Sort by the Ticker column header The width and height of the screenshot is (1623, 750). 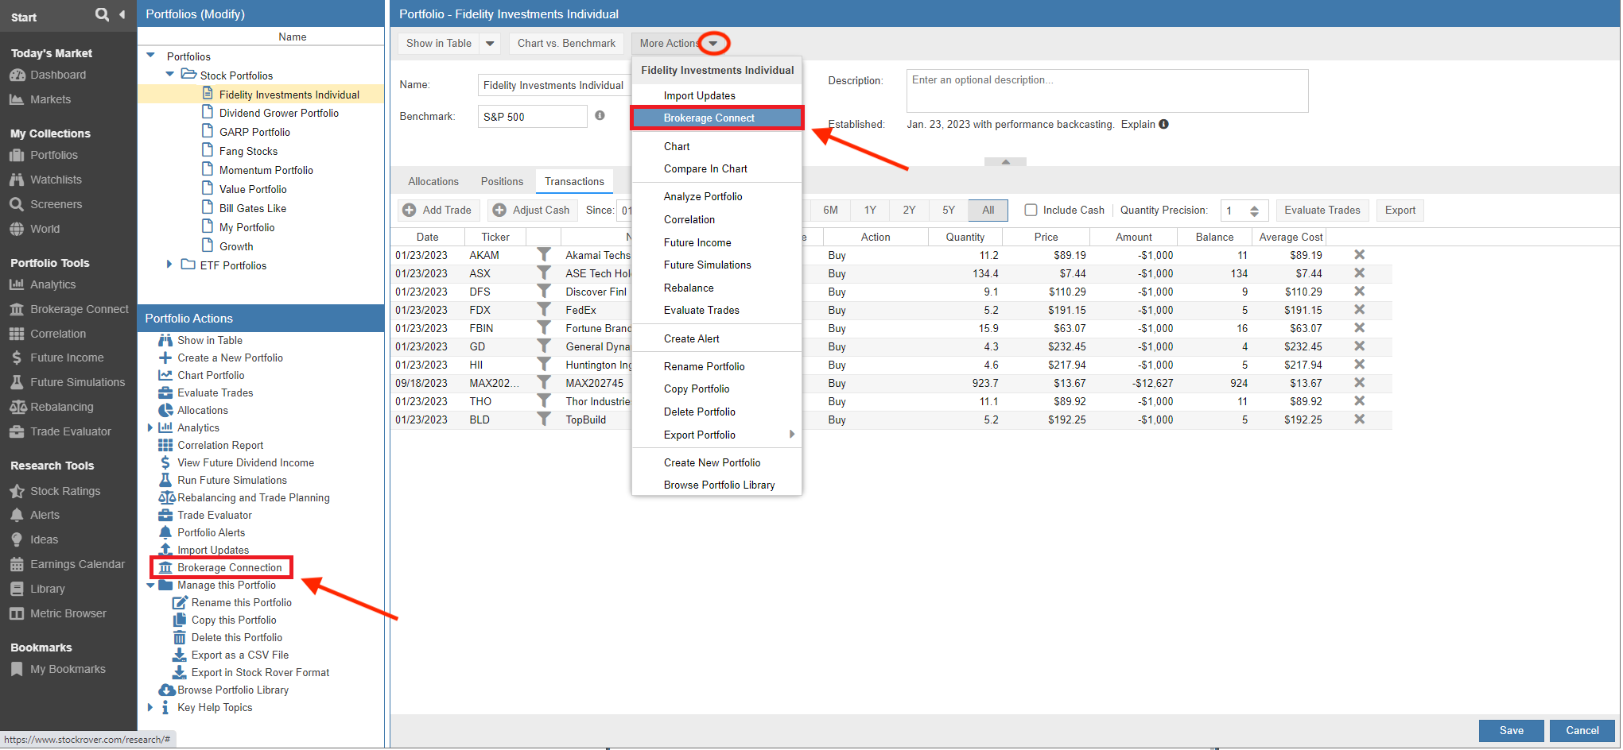tap(495, 237)
